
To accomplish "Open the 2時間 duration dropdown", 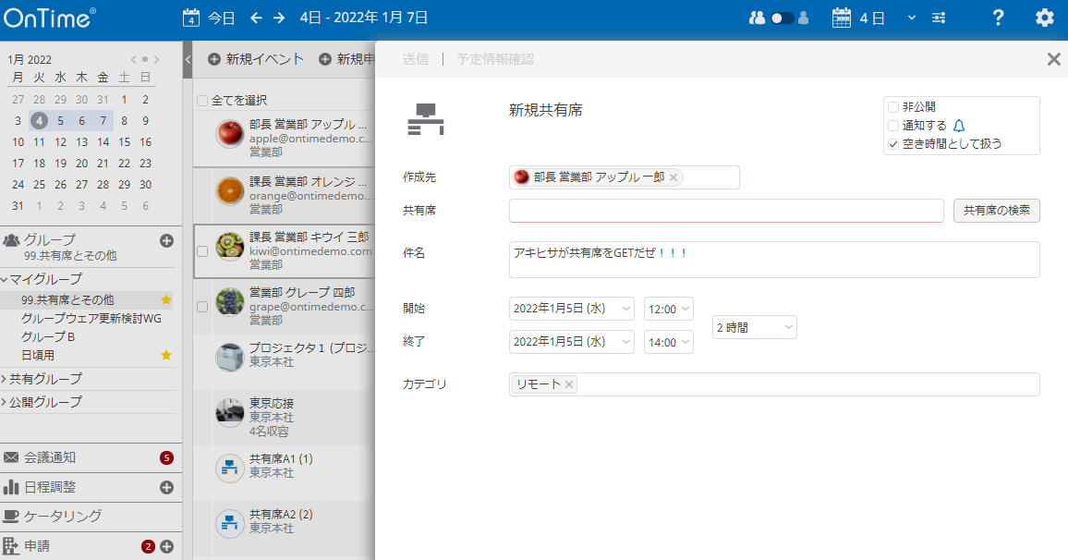I will pyautogui.click(x=755, y=328).
